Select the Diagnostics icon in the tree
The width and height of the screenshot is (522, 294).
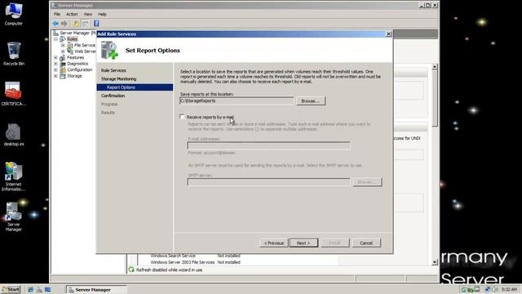[62, 64]
